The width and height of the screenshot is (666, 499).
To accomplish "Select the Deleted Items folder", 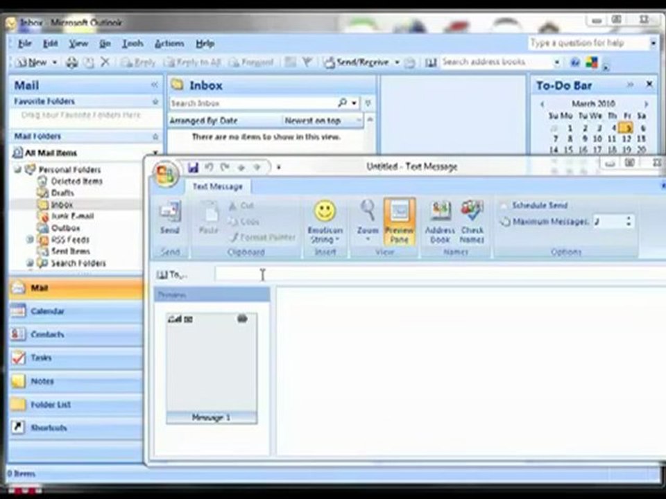I will pyautogui.click(x=76, y=181).
